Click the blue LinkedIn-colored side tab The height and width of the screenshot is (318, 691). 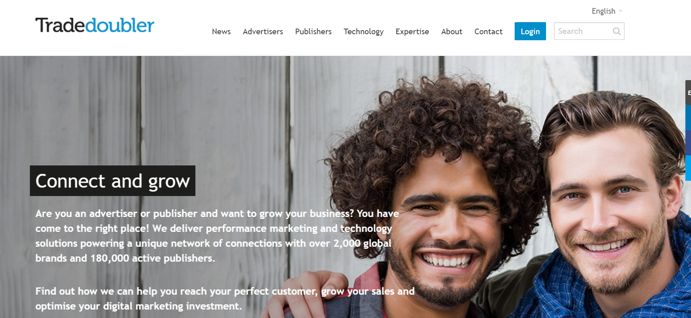tap(688, 118)
